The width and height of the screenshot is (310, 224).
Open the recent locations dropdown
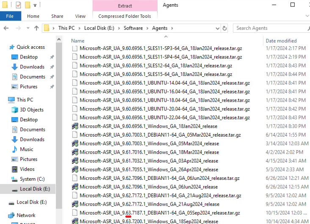[28, 28]
